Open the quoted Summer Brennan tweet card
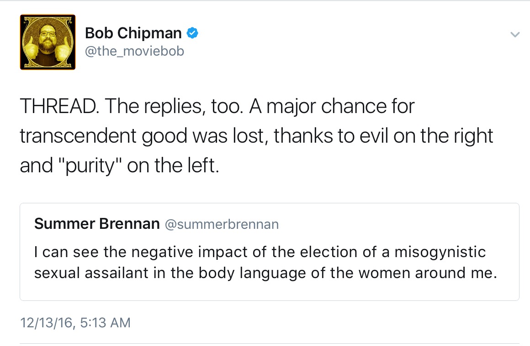This screenshot has height=346, width=530. tap(270, 252)
